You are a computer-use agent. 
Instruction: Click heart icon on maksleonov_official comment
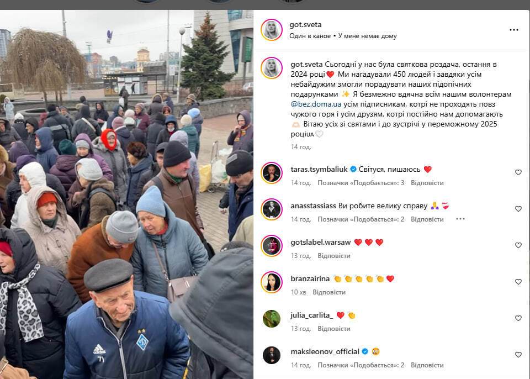518,355
